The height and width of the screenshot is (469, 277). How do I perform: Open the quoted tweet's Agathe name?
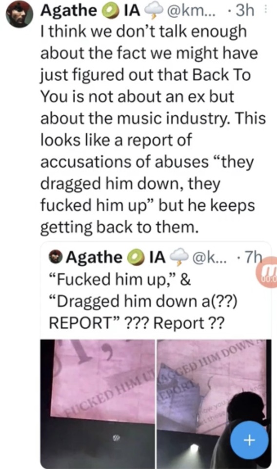[x=94, y=257]
